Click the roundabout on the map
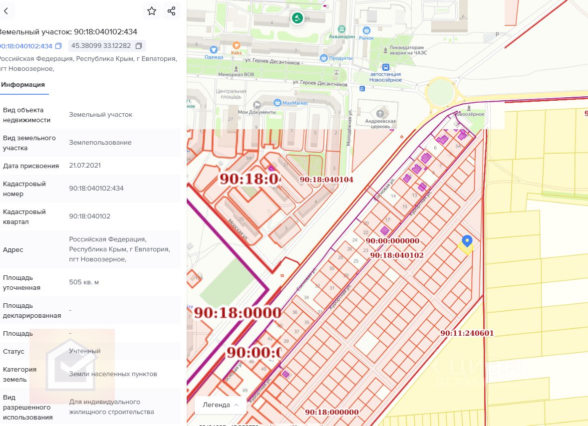The image size is (588, 426). [441, 93]
